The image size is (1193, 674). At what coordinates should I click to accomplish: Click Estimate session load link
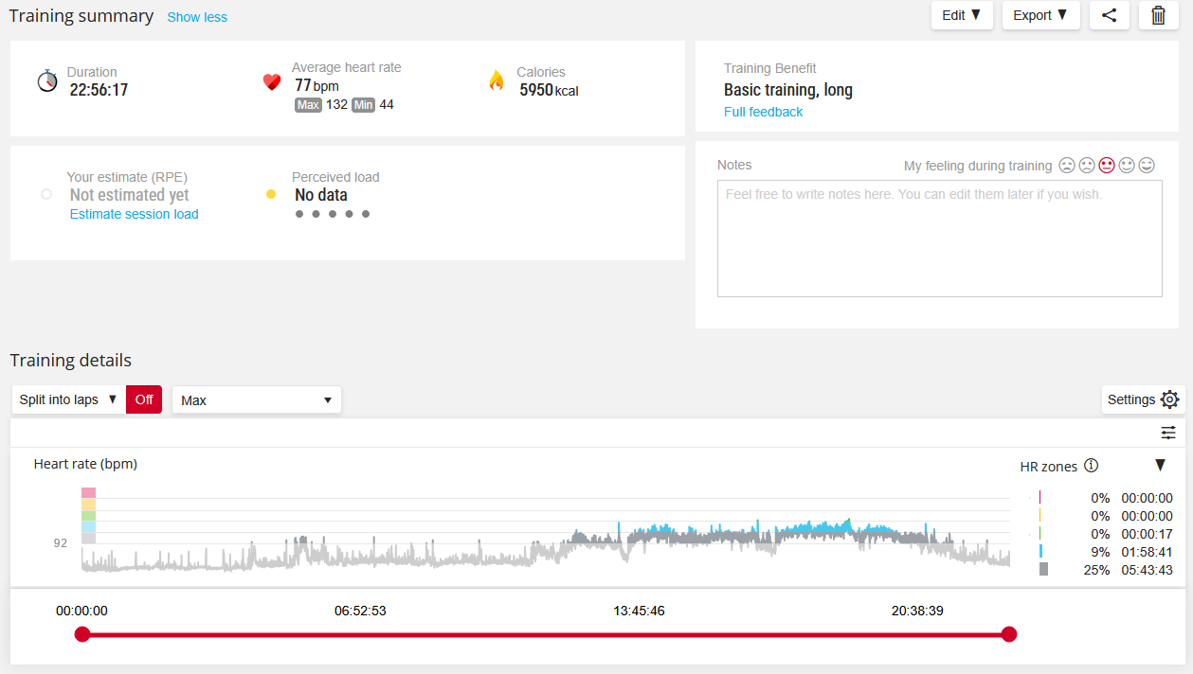(x=135, y=214)
